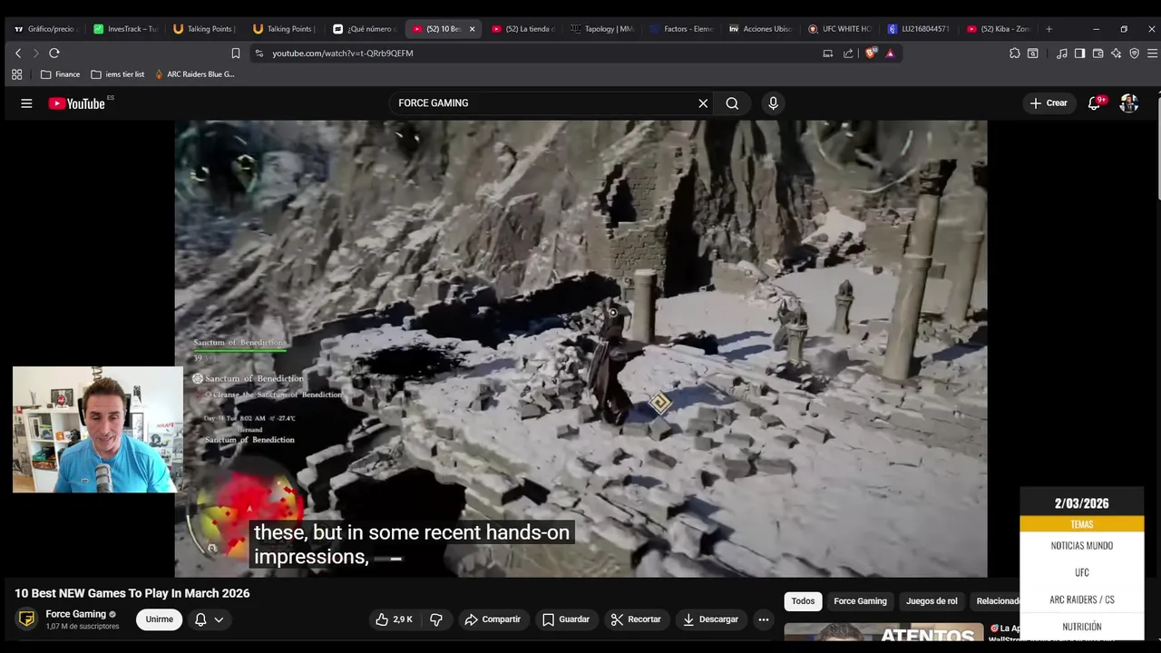The image size is (1161, 653).
Task: Close the active 10 Best YouTube tab
Action: tap(472, 29)
